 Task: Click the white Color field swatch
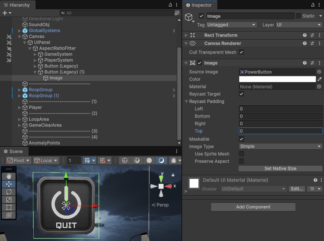click(x=277, y=79)
